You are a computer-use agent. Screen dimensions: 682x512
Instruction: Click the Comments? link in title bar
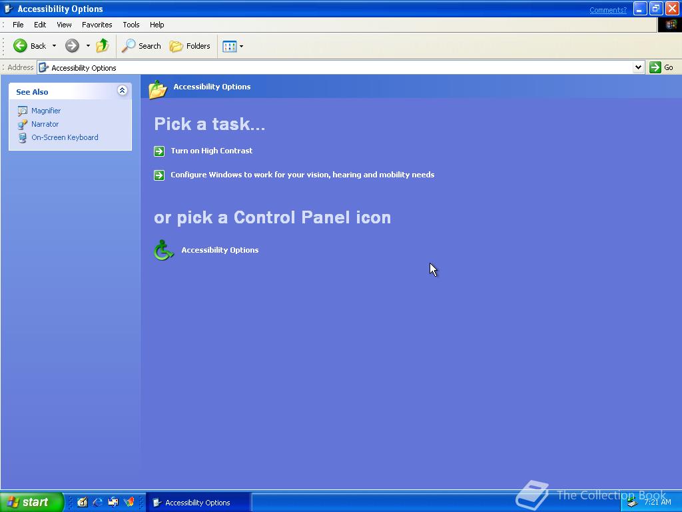coord(607,10)
